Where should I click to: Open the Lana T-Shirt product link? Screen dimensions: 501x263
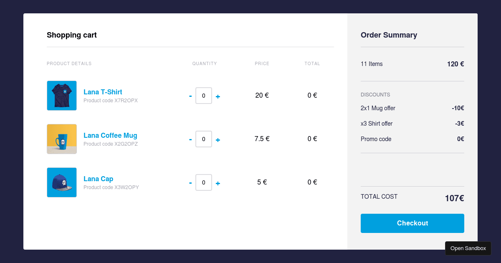(x=103, y=92)
